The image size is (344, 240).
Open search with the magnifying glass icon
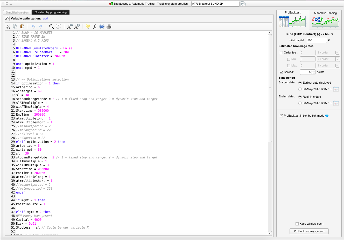tap(51, 26)
